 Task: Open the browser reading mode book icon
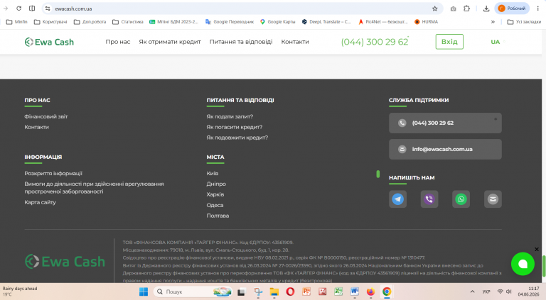(32, 9)
